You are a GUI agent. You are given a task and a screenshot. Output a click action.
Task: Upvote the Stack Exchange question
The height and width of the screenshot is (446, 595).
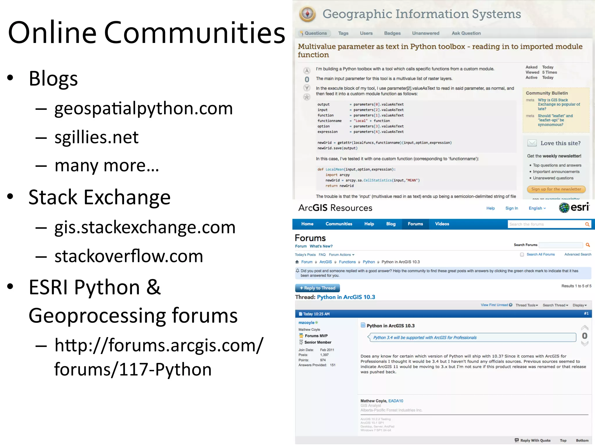click(307, 71)
